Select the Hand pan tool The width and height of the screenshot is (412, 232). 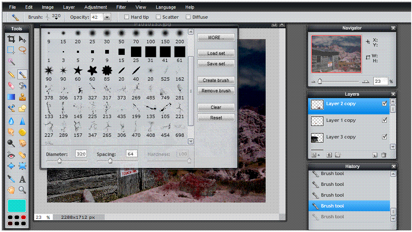(x=11, y=190)
